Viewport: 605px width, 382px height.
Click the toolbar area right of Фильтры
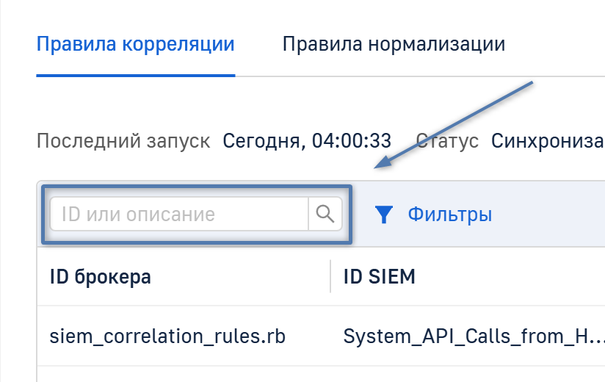tap(551, 215)
